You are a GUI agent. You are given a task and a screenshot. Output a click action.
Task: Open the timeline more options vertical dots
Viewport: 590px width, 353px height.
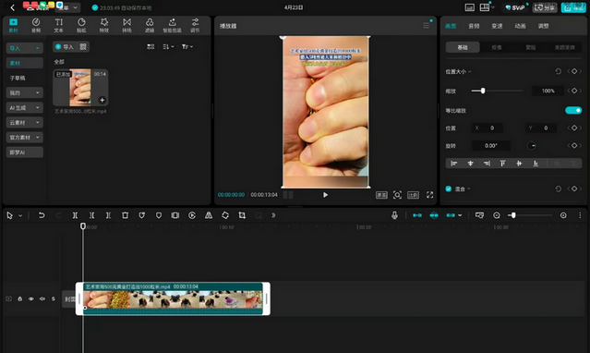coord(580,215)
